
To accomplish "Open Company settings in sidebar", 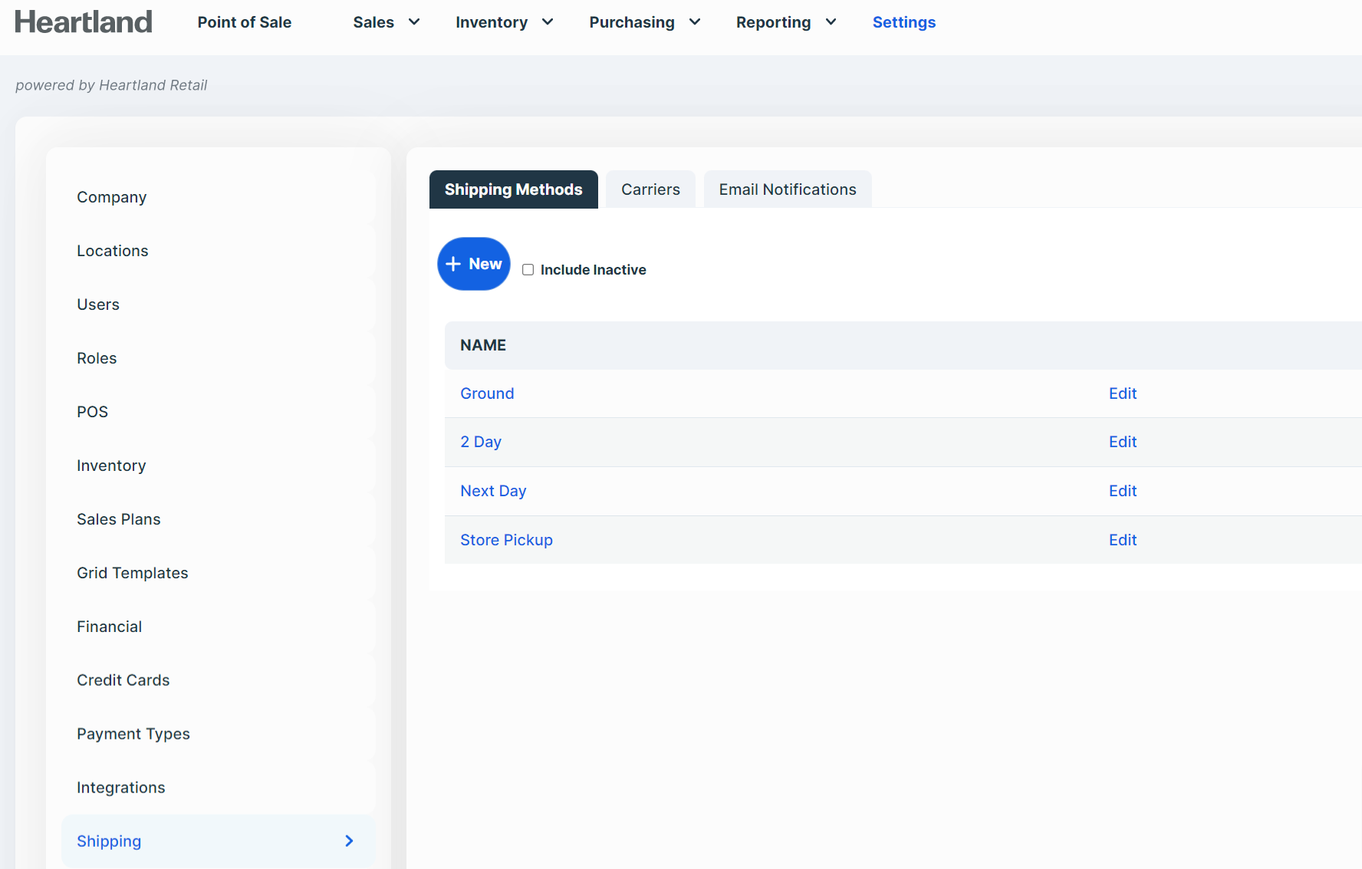I will 219,197.
